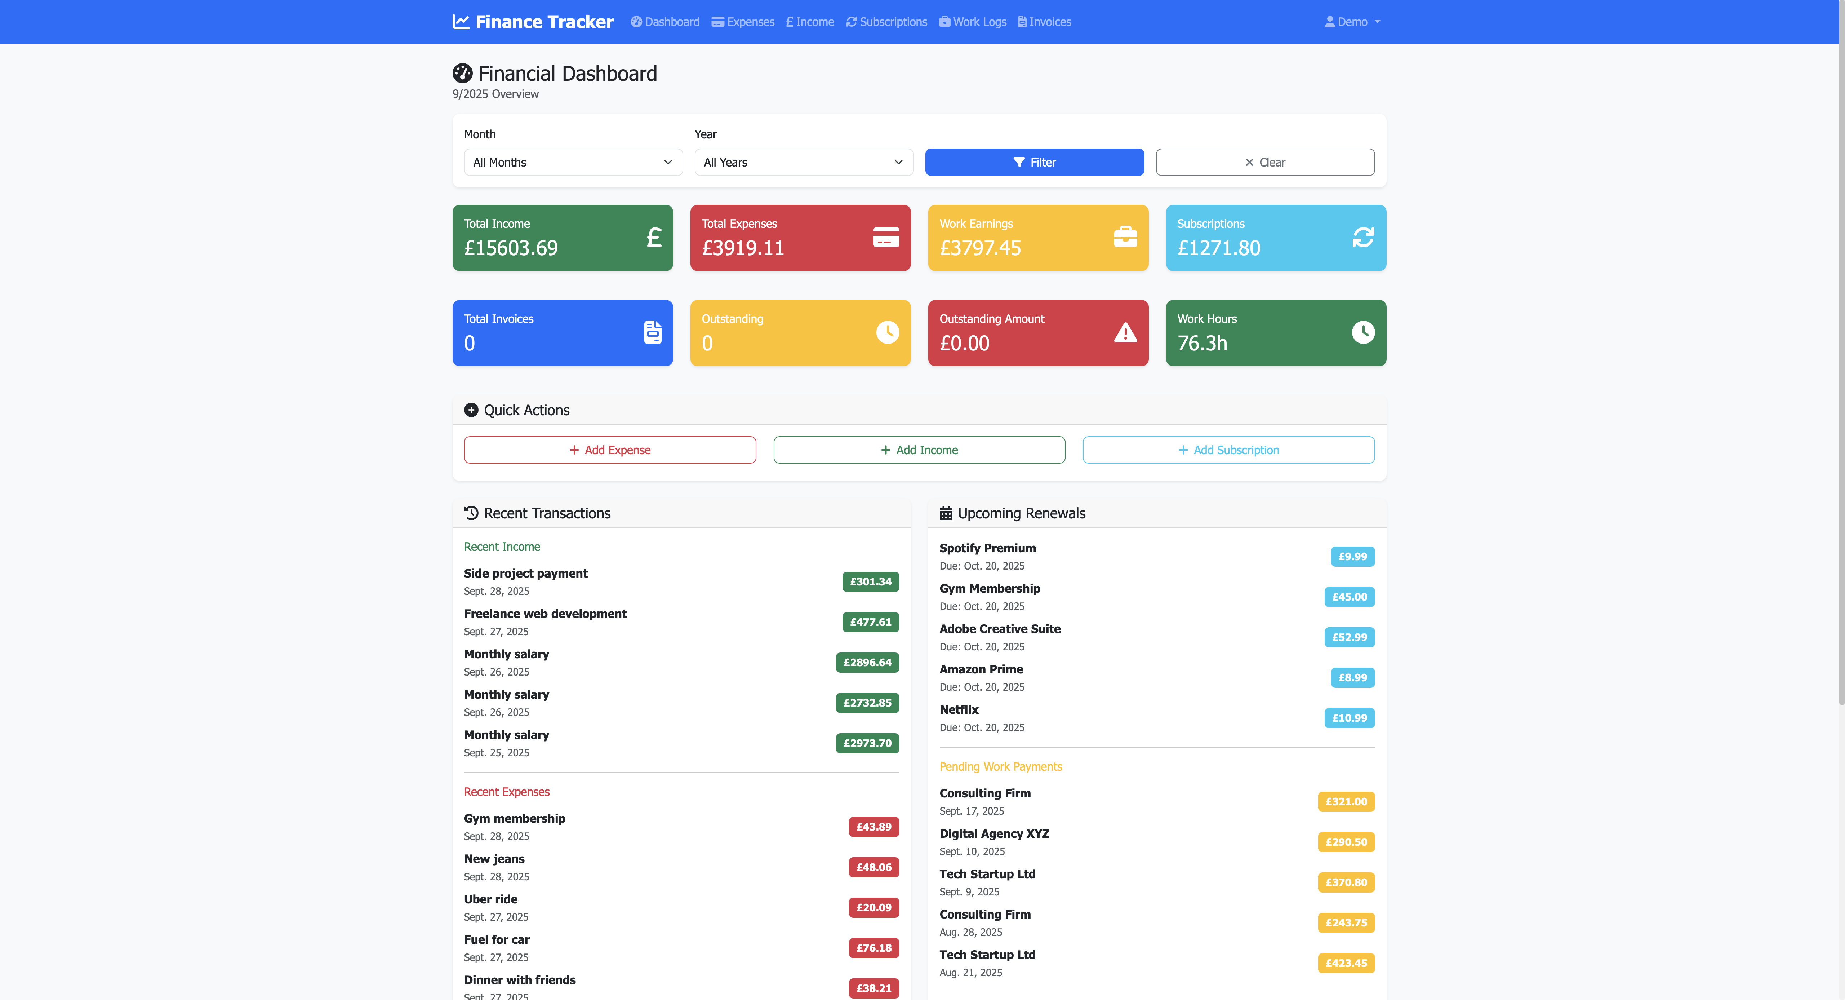
Task: Click the Add Expense quick action
Action: (x=609, y=450)
